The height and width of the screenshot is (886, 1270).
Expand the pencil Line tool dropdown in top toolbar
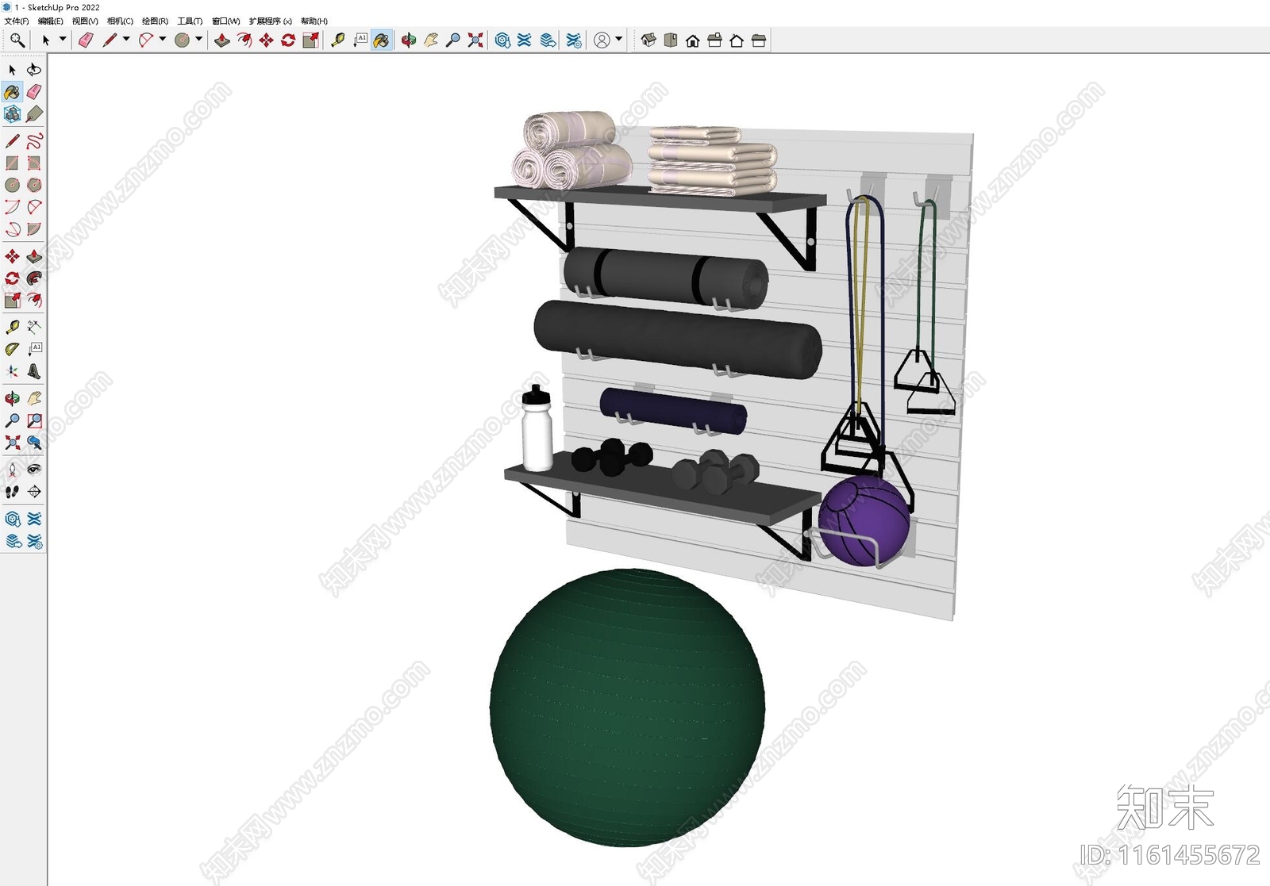tap(126, 39)
